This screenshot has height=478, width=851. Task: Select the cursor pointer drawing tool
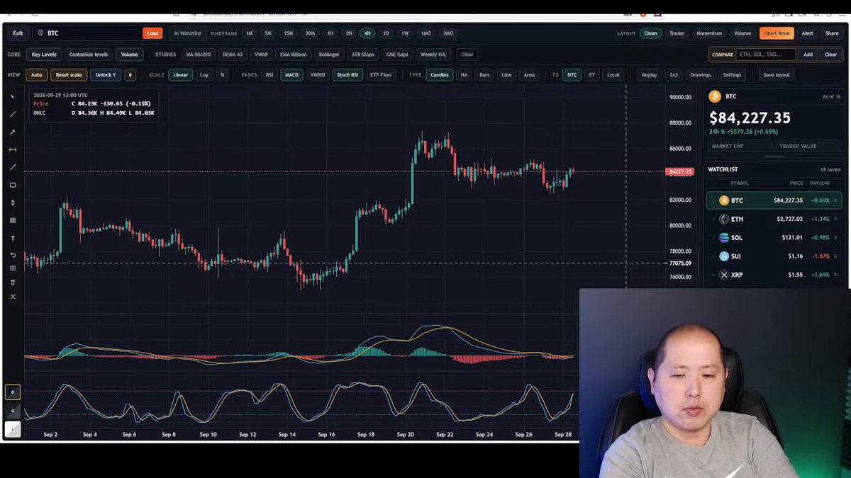click(13, 96)
